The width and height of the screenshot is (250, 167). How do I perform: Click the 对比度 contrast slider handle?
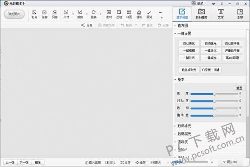(x=214, y=101)
